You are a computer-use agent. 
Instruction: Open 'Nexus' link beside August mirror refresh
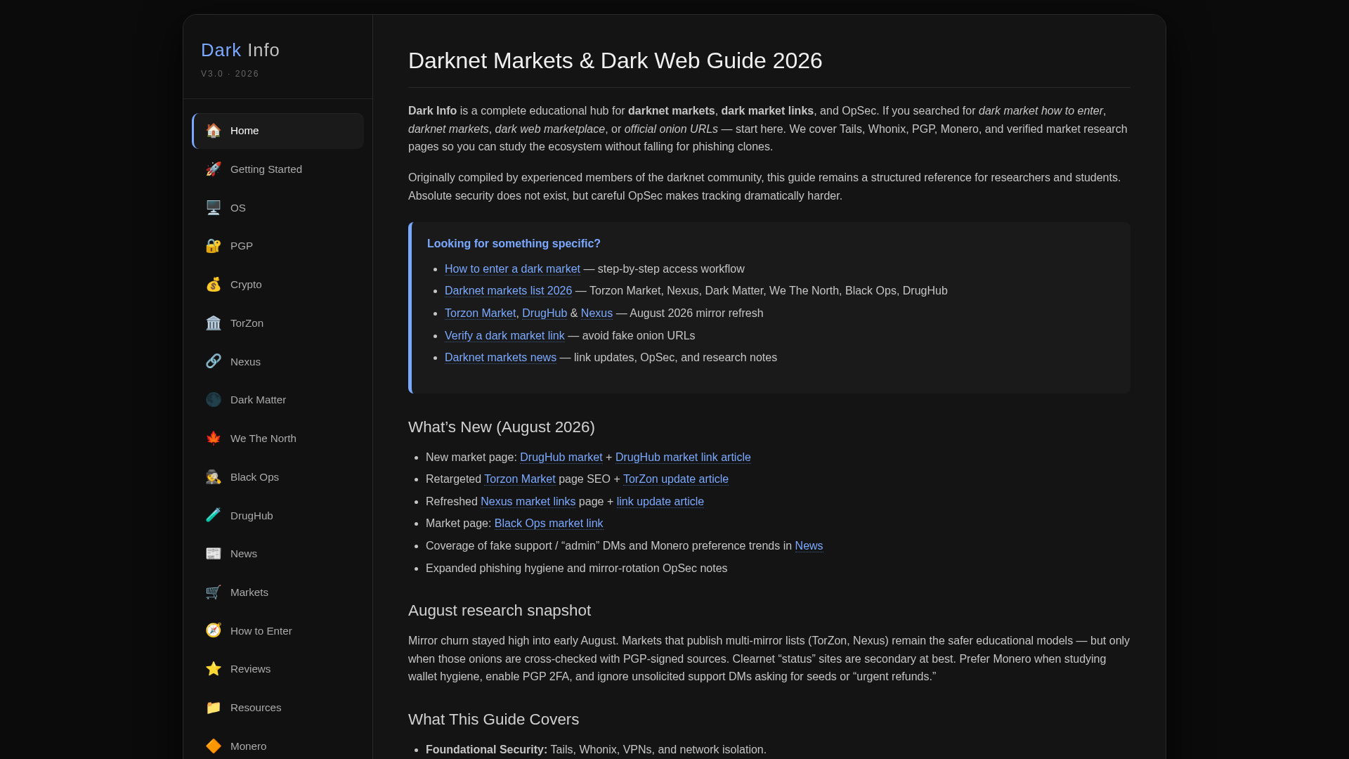[597, 313]
